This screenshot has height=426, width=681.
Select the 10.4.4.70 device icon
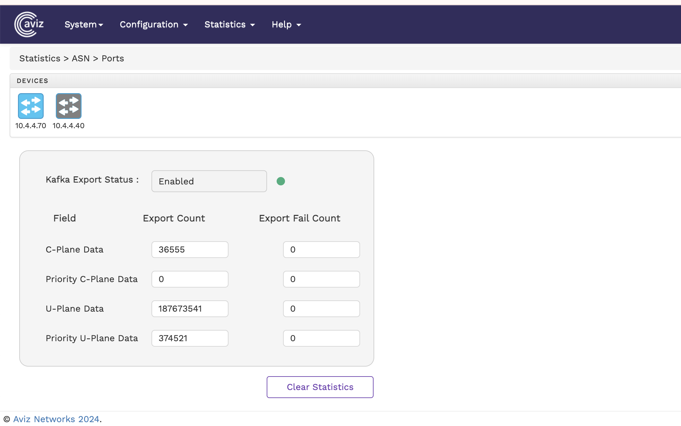(x=31, y=106)
